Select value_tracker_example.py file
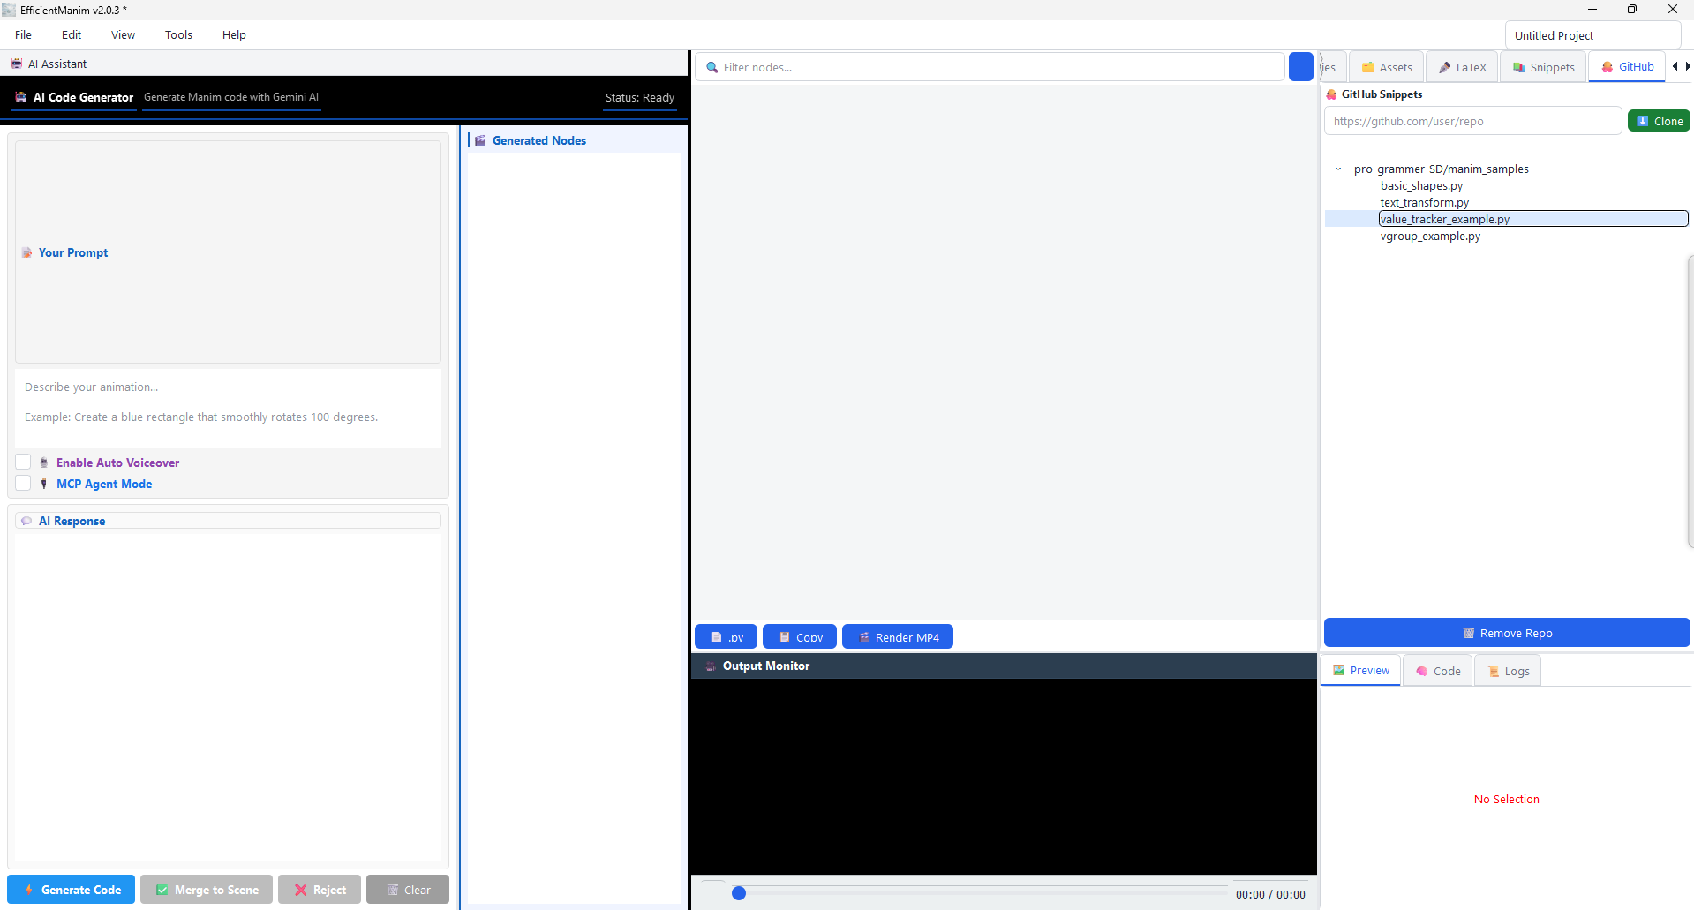 (1533, 219)
